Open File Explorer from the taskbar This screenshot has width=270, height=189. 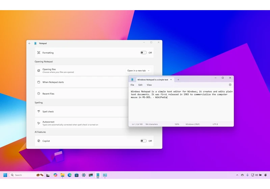click(62, 175)
